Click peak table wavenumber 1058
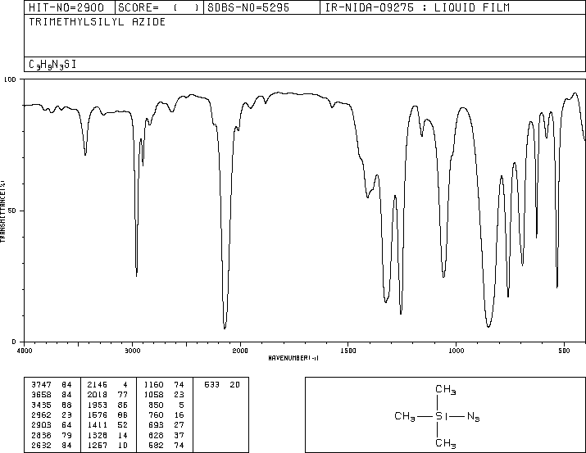Viewport: 586px width, 453px height. (153, 395)
